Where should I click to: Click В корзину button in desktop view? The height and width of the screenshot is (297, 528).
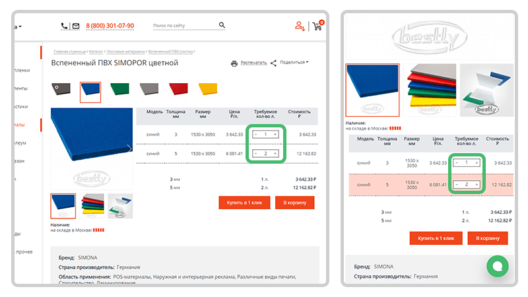click(294, 203)
